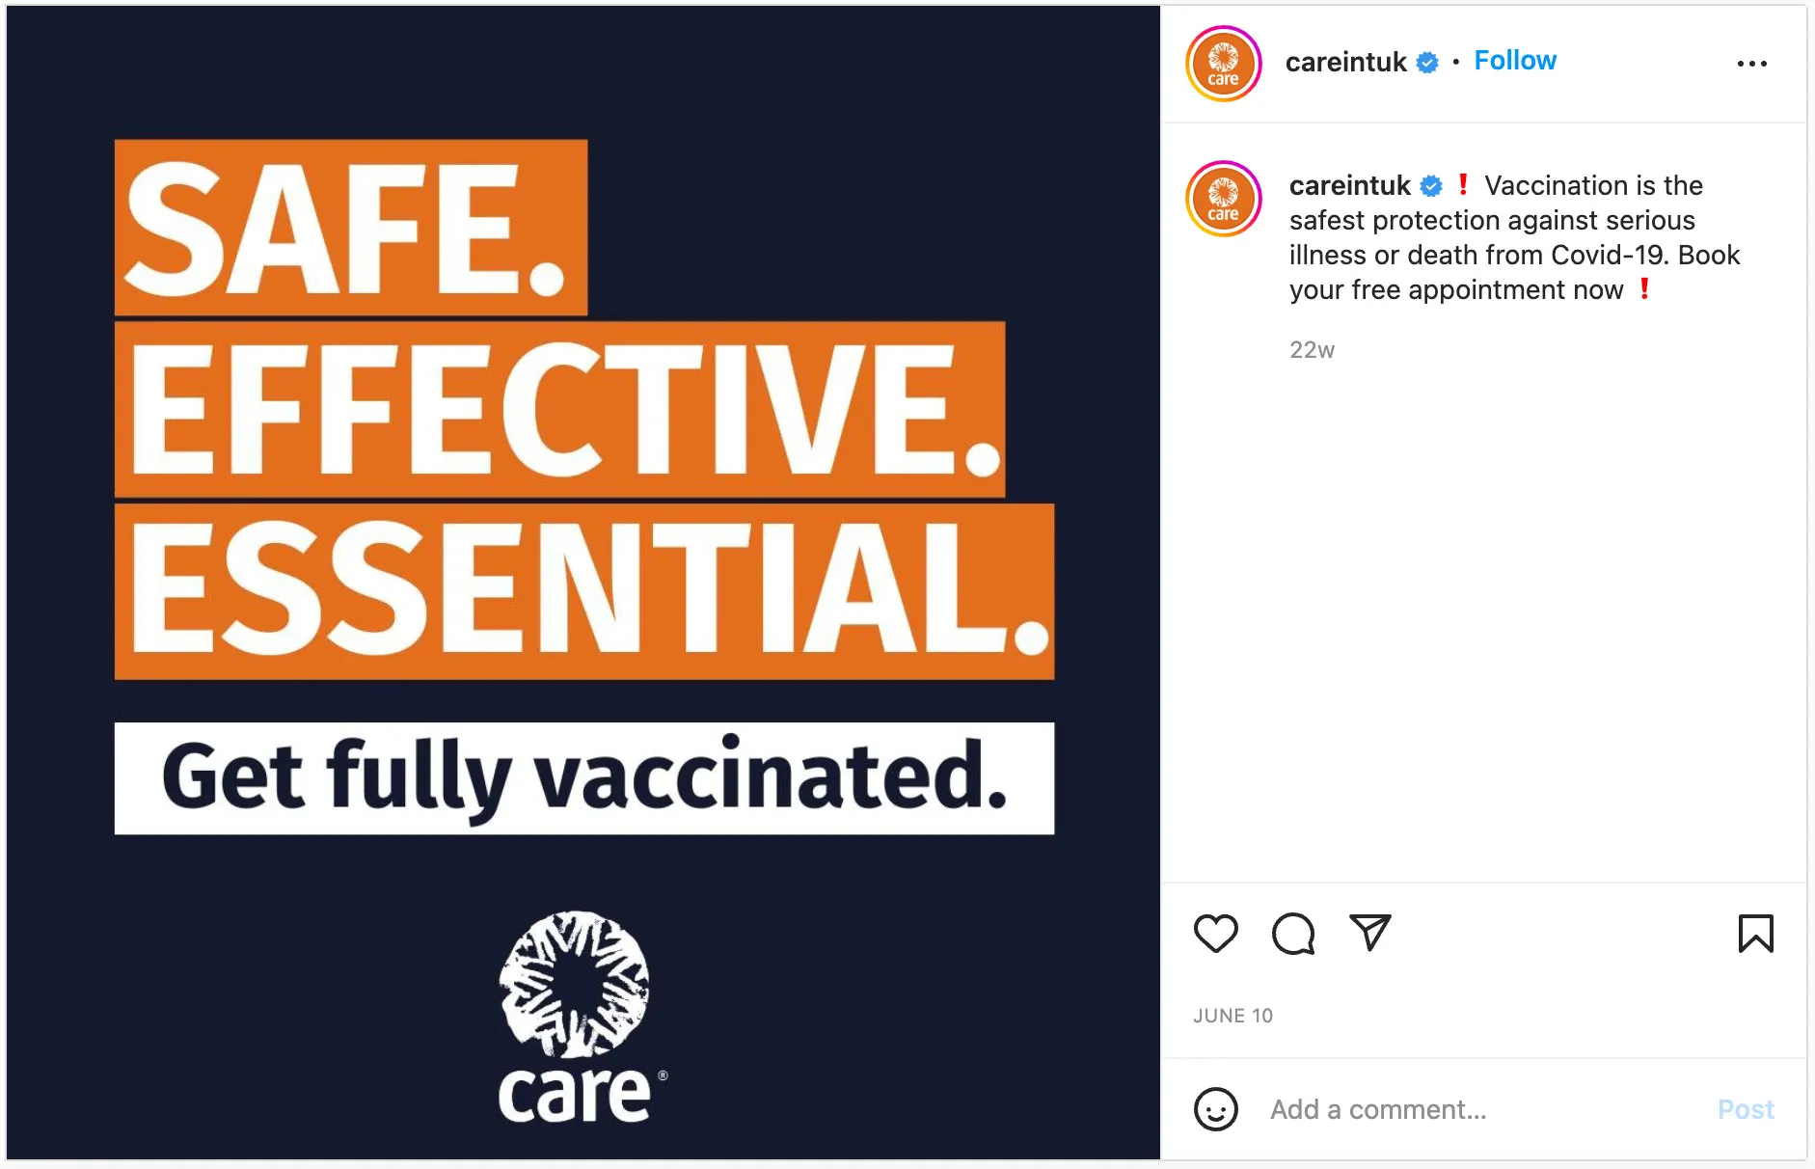Open careintuk username in the header
Image resolution: width=1815 pixels, height=1169 pixels.
(1345, 63)
